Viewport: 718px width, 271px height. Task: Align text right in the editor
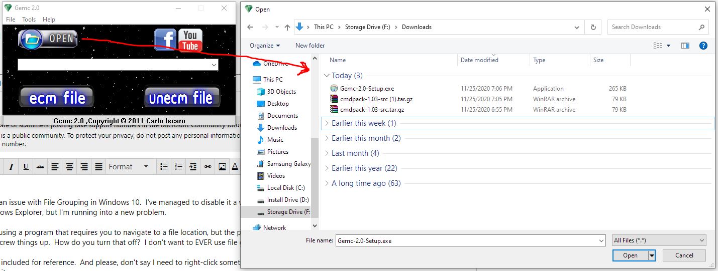(84, 167)
